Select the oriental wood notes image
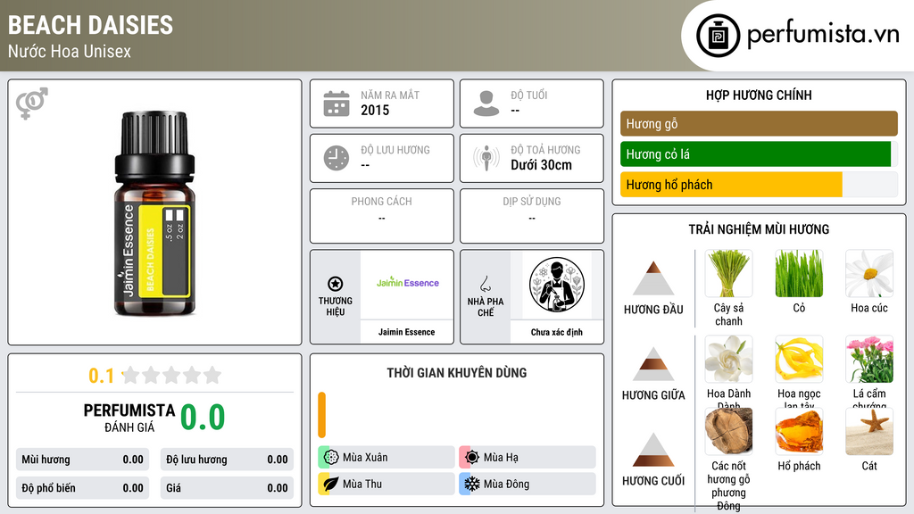The width and height of the screenshot is (914, 514). 728,431
